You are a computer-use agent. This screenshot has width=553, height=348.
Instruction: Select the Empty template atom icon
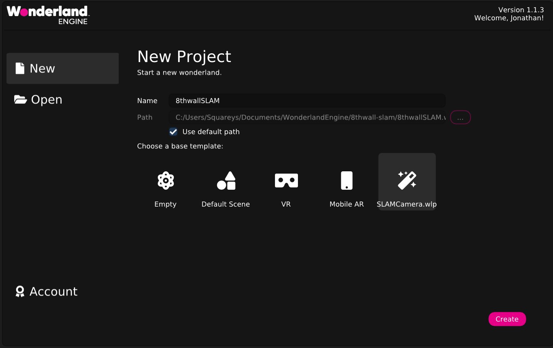165,180
